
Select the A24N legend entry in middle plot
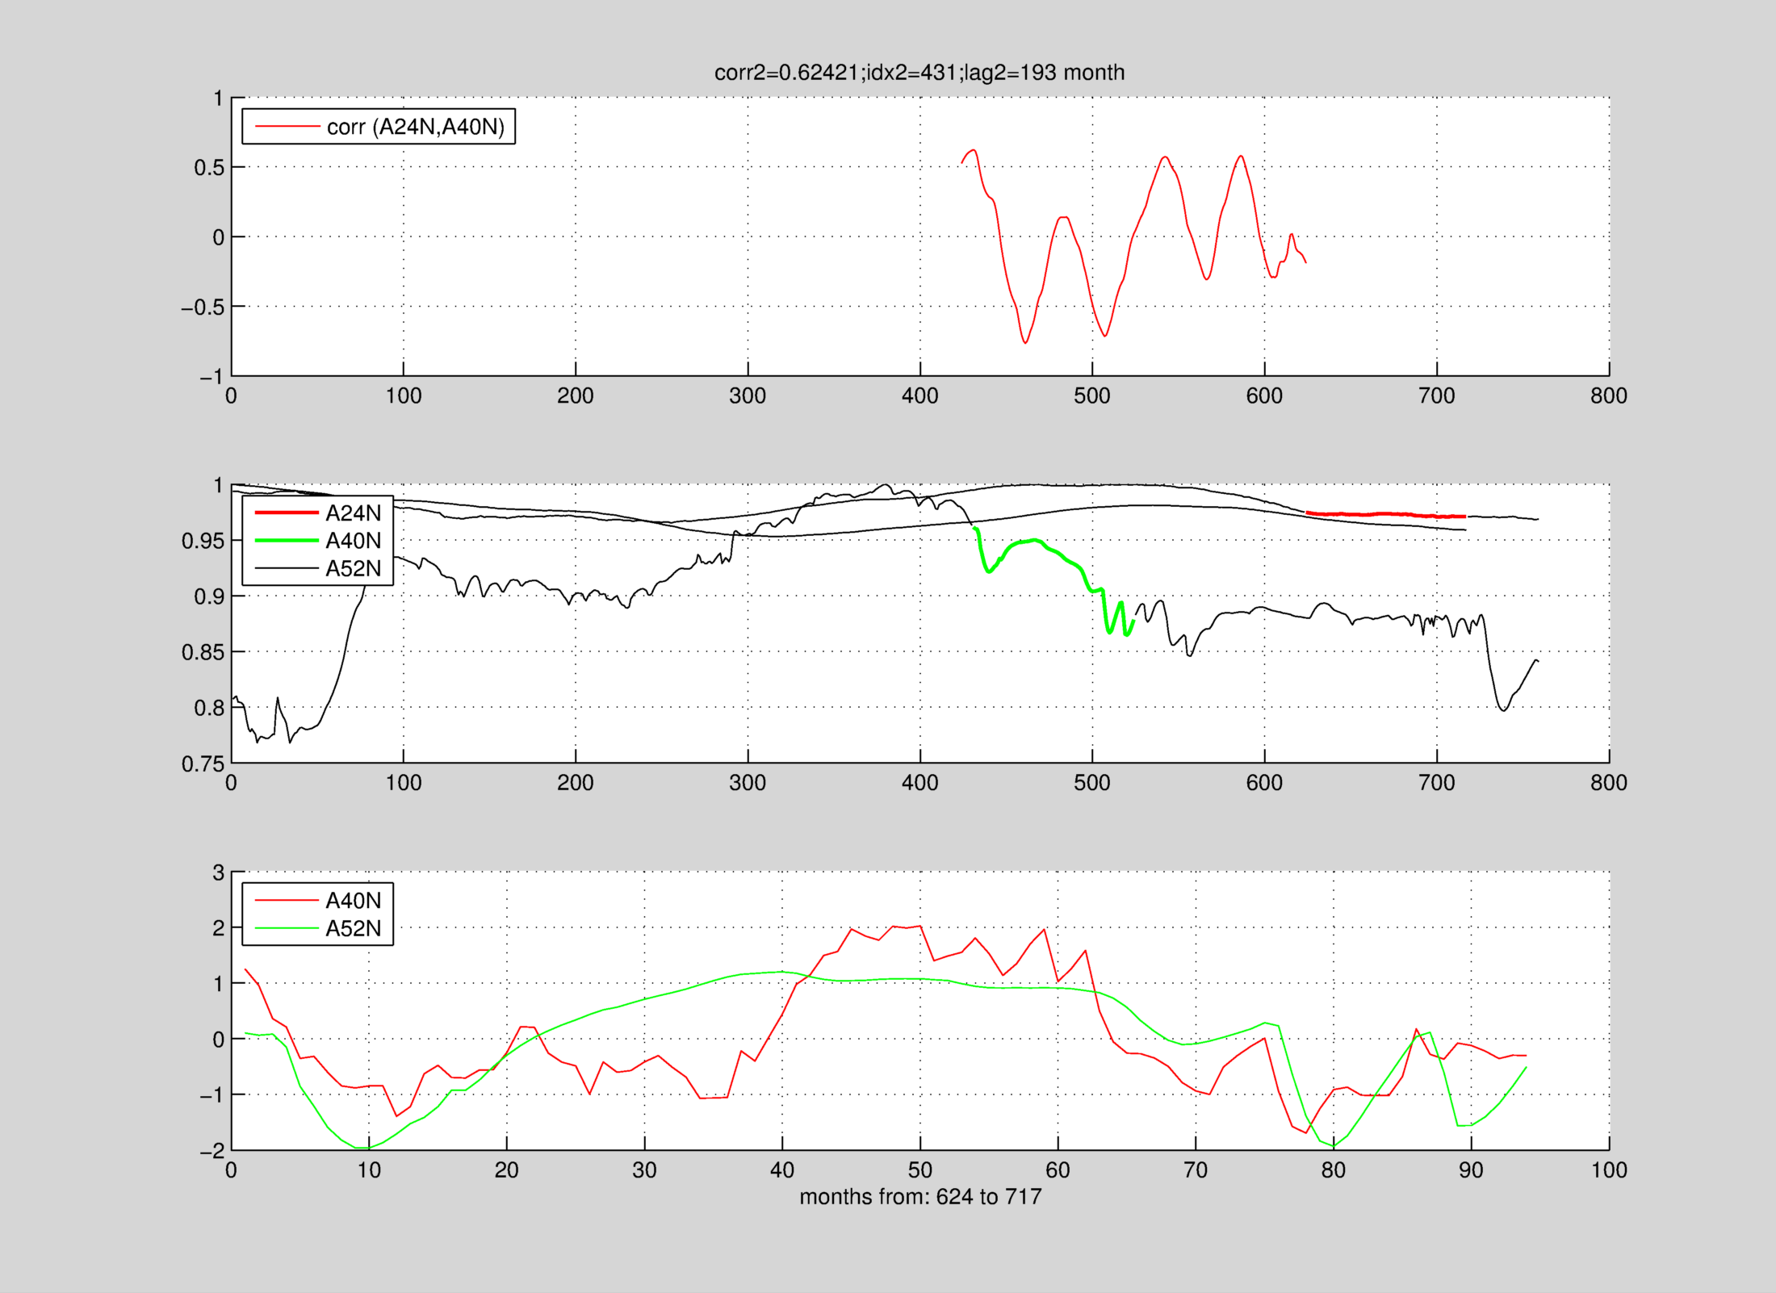coord(353,513)
